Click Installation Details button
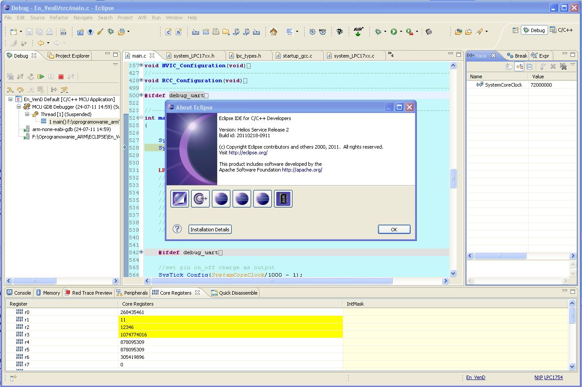582x387 pixels. tap(210, 230)
